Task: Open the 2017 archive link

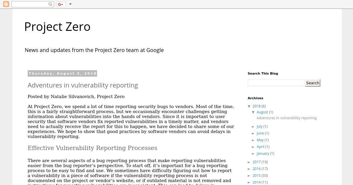Action: tap(257, 162)
